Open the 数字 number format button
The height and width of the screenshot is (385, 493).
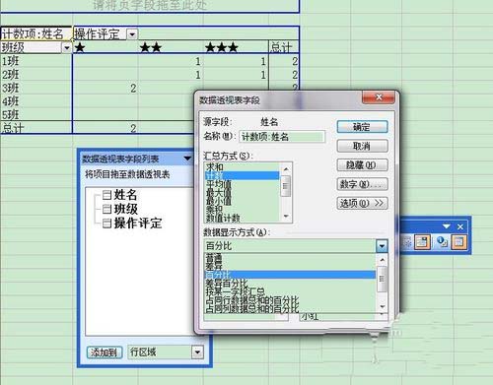click(362, 184)
